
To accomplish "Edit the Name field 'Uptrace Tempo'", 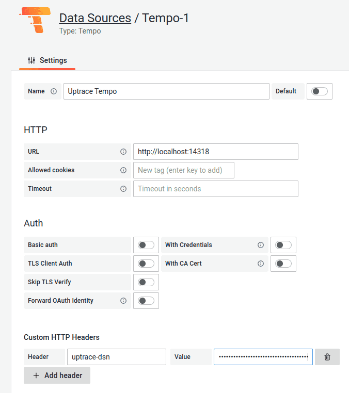I will tap(166, 91).
